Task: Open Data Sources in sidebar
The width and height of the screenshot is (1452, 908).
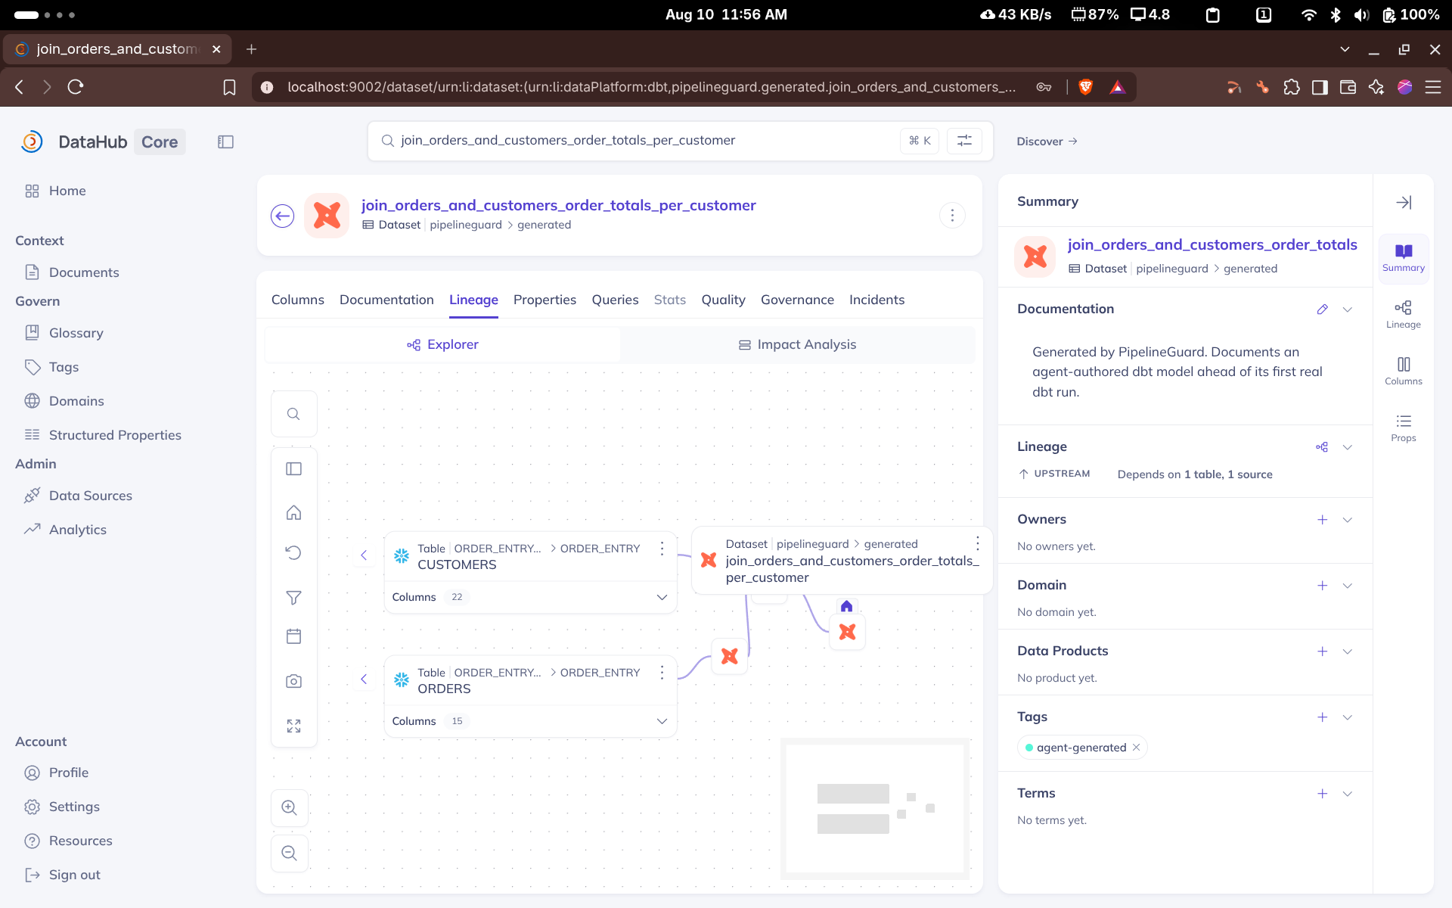Action: tap(90, 496)
